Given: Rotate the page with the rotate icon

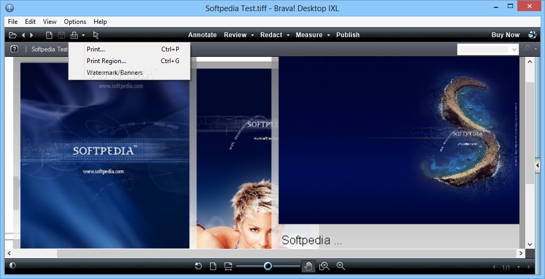Looking at the screenshot, I should (198, 266).
